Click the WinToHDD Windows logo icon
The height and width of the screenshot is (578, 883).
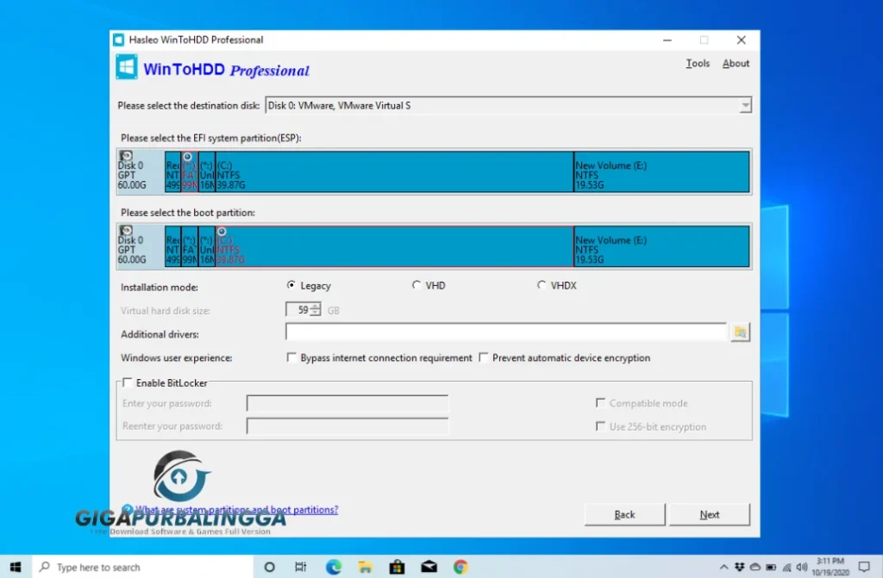pyautogui.click(x=126, y=67)
